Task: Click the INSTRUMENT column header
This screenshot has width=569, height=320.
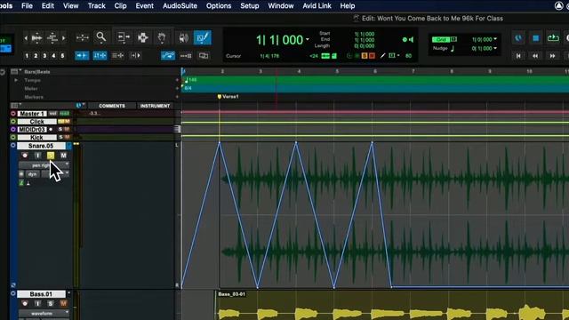Action: click(x=155, y=106)
